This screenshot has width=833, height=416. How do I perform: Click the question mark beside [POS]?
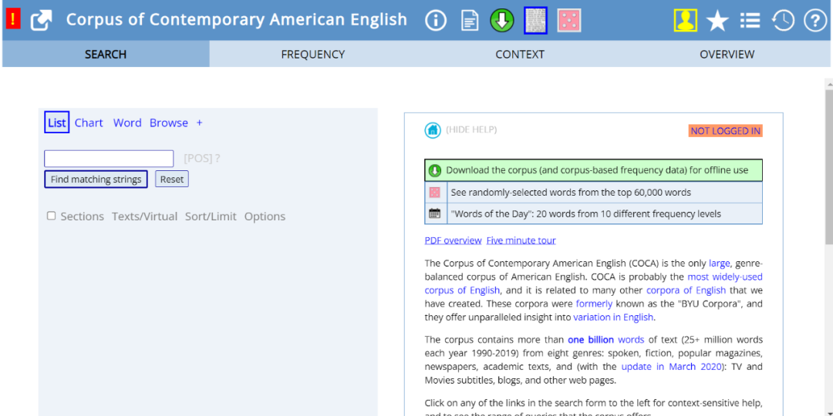(x=218, y=158)
